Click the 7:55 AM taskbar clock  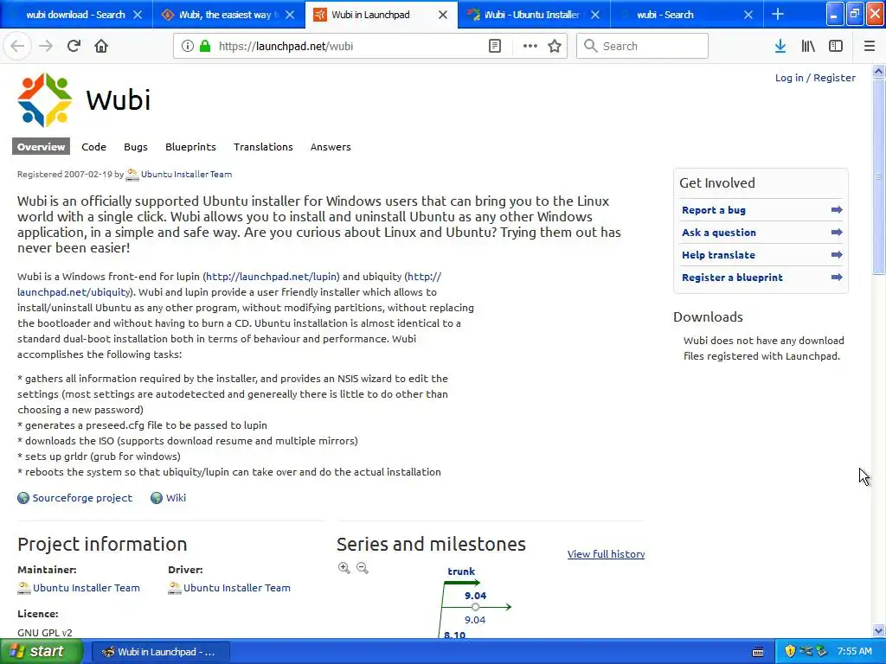coord(854,652)
